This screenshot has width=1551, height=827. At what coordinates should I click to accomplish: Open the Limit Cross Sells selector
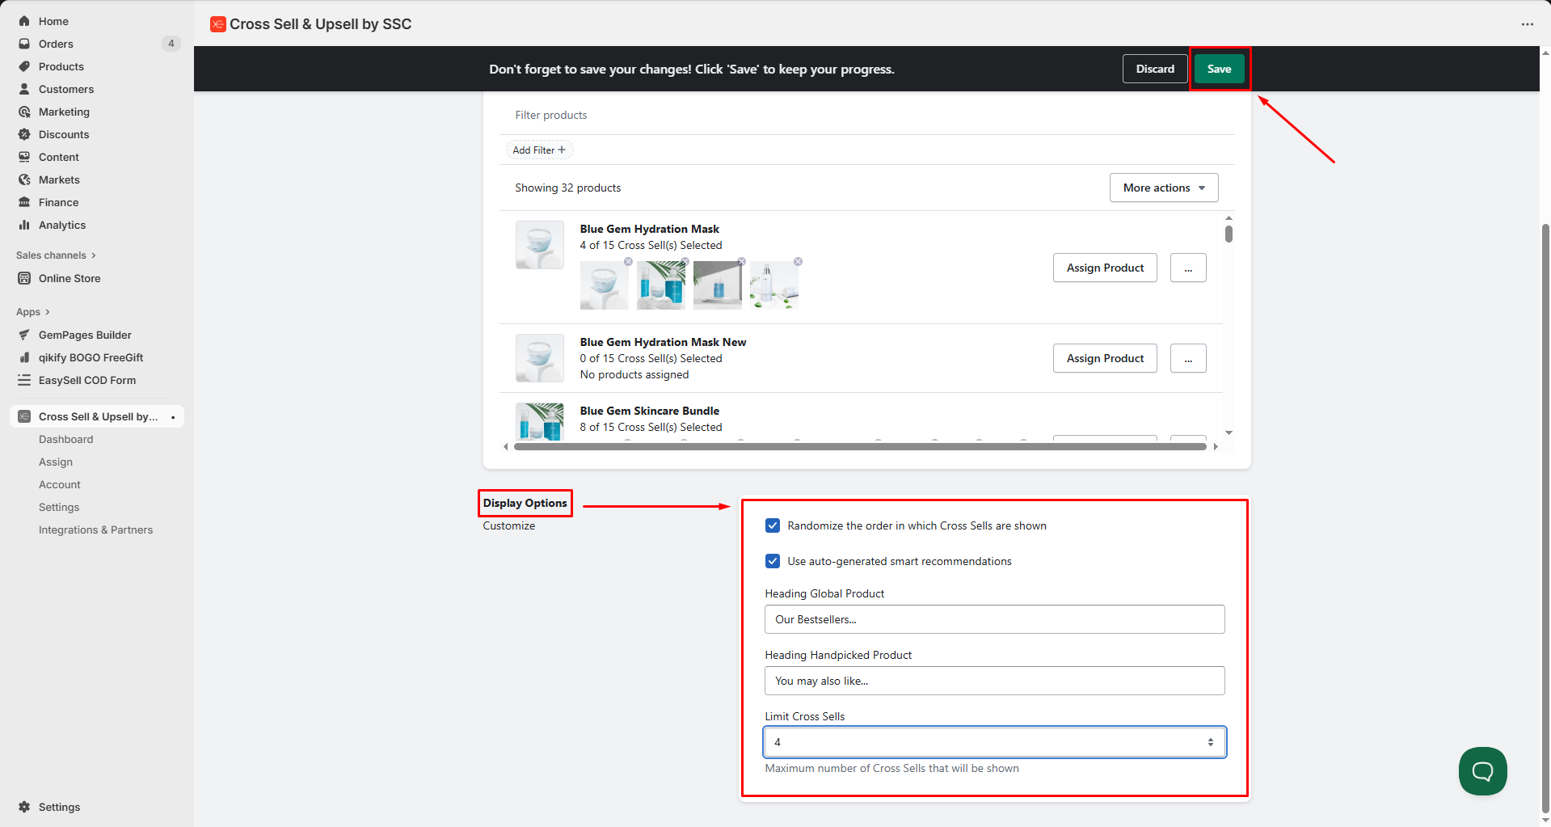(x=994, y=742)
